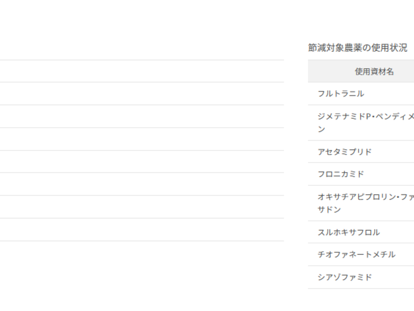The height and width of the screenshot is (311, 414).
Task: Click the アセタミプリド row
Action: pos(345,152)
